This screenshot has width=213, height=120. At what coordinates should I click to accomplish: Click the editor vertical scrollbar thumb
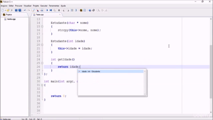coord(211,72)
